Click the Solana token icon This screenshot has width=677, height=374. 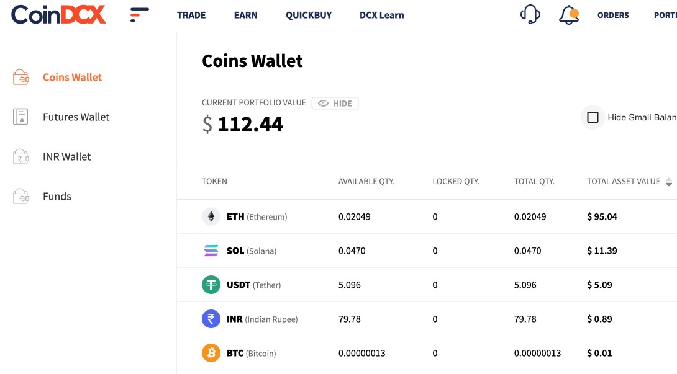pyautogui.click(x=211, y=251)
